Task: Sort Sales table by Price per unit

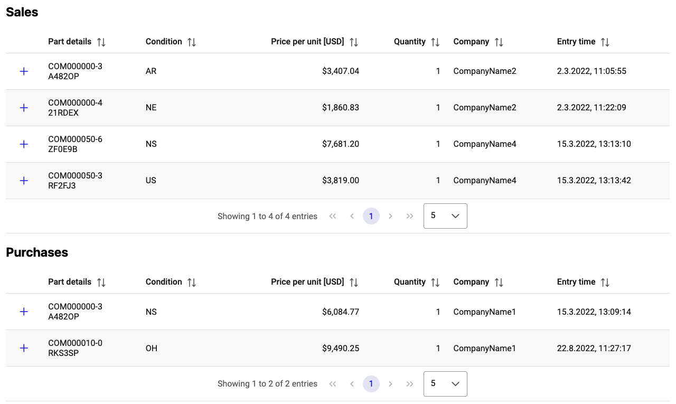Action: pyautogui.click(x=354, y=42)
